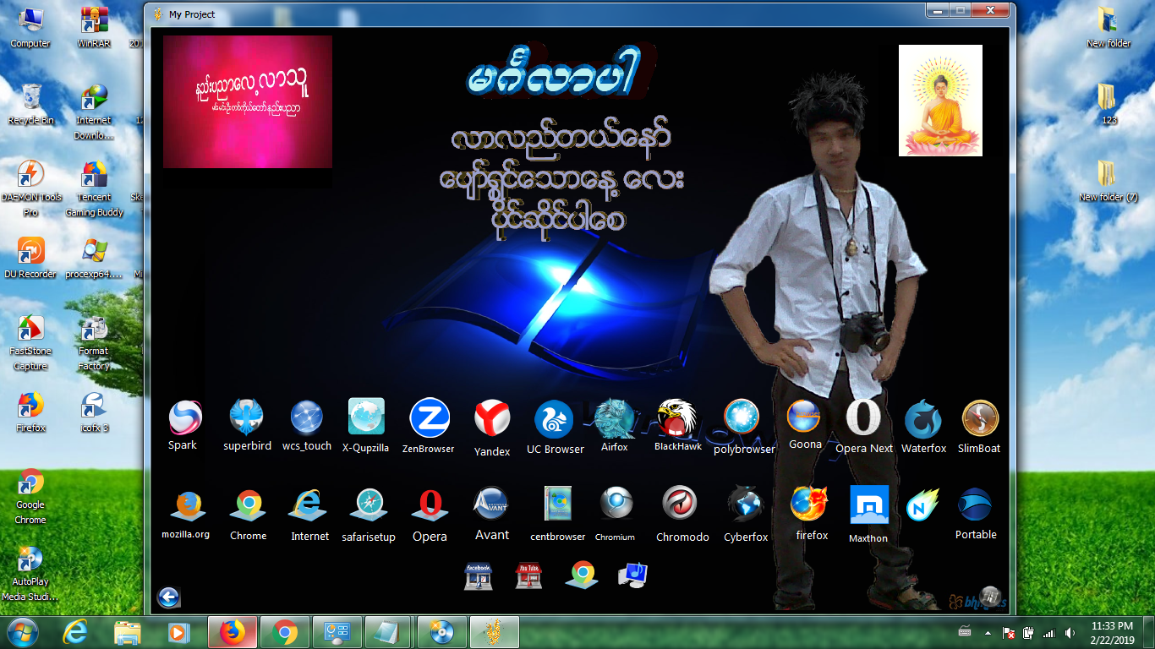This screenshot has width=1155, height=649.
Task: Click the Buddha image thumbnail
Action: [x=940, y=101]
